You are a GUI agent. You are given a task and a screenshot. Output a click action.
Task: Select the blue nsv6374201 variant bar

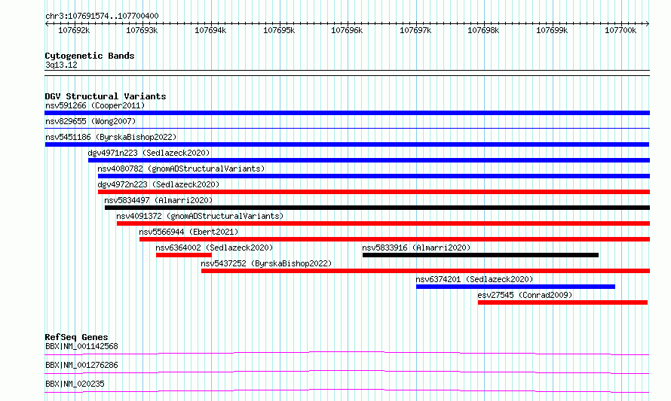coord(516,287)
